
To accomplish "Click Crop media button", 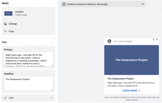I will coord(29,31).
